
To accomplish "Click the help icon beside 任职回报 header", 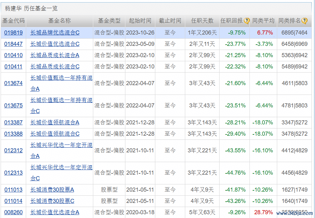I will click(247, 21).
